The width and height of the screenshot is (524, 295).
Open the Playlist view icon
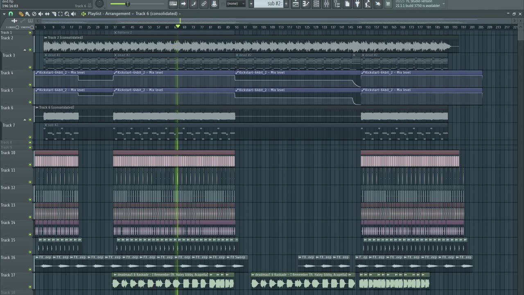click(x=296, y=4)
